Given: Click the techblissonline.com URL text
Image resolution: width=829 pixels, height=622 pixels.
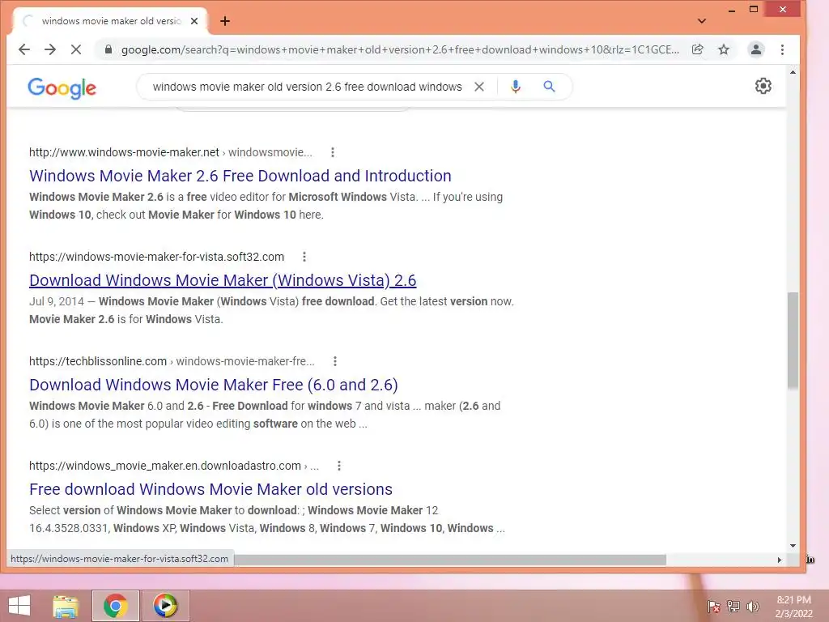Looking at the screenshot, I should [x=98, y=361].
